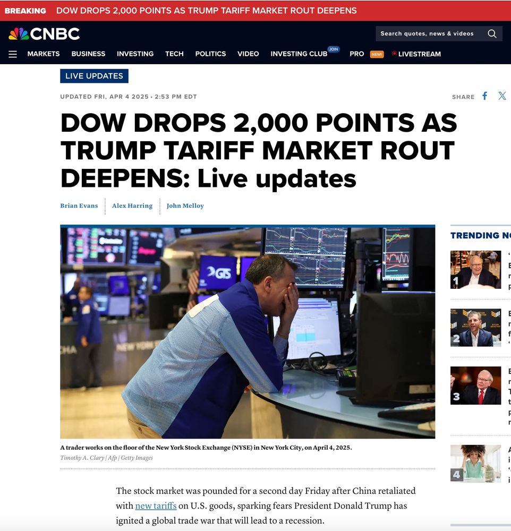Open the Markets menu item
Viewport: 511px width, 531px height.
(44, 54)
